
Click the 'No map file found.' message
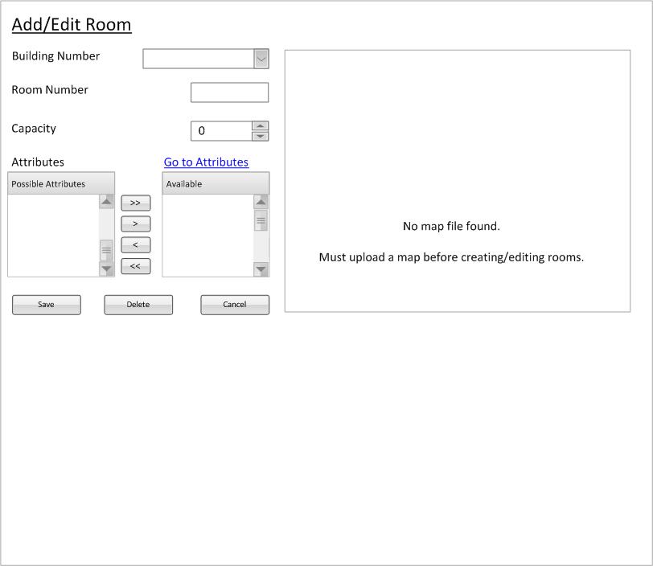click(451, 226)
